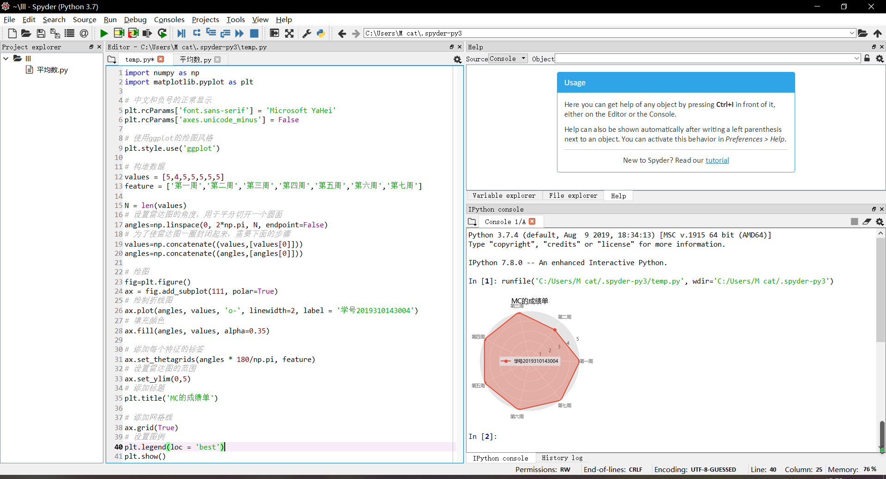886x479 pixels.
Task: Collapse the lll project folder
Action: (x=6, y=59)
